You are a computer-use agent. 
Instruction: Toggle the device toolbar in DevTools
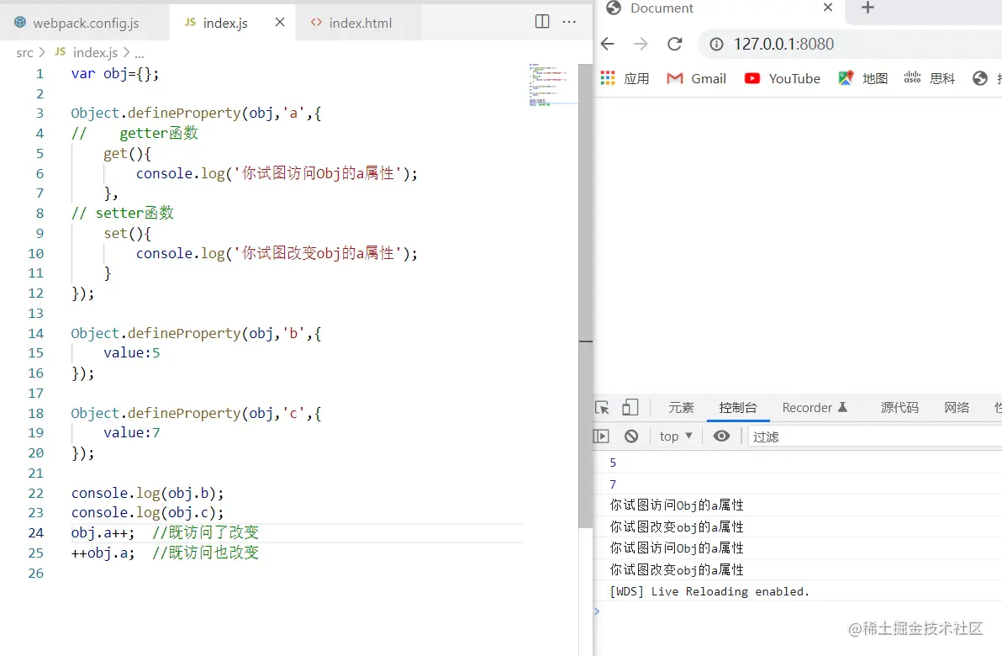click(x=630, y=408)
